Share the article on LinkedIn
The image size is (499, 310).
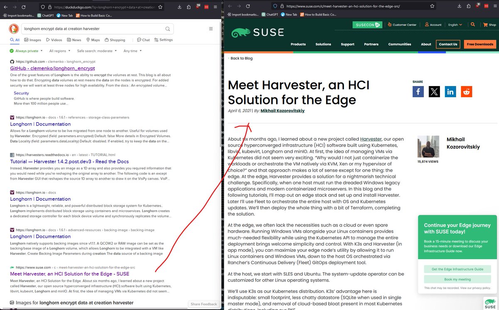450,91
